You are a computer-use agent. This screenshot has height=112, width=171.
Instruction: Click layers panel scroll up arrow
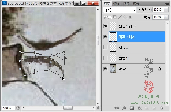pos(167,23)
